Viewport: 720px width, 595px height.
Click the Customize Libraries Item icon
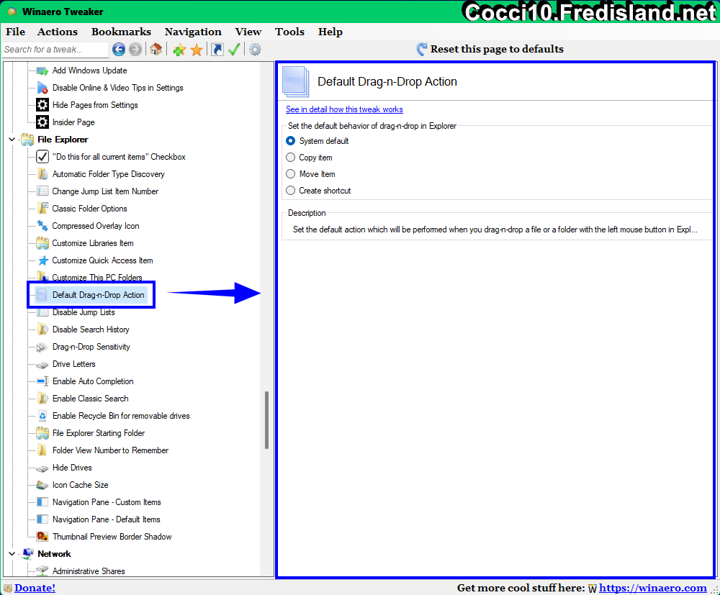[42, 243]
